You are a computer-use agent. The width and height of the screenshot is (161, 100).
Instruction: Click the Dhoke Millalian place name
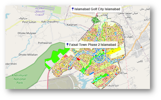[28, 55]
